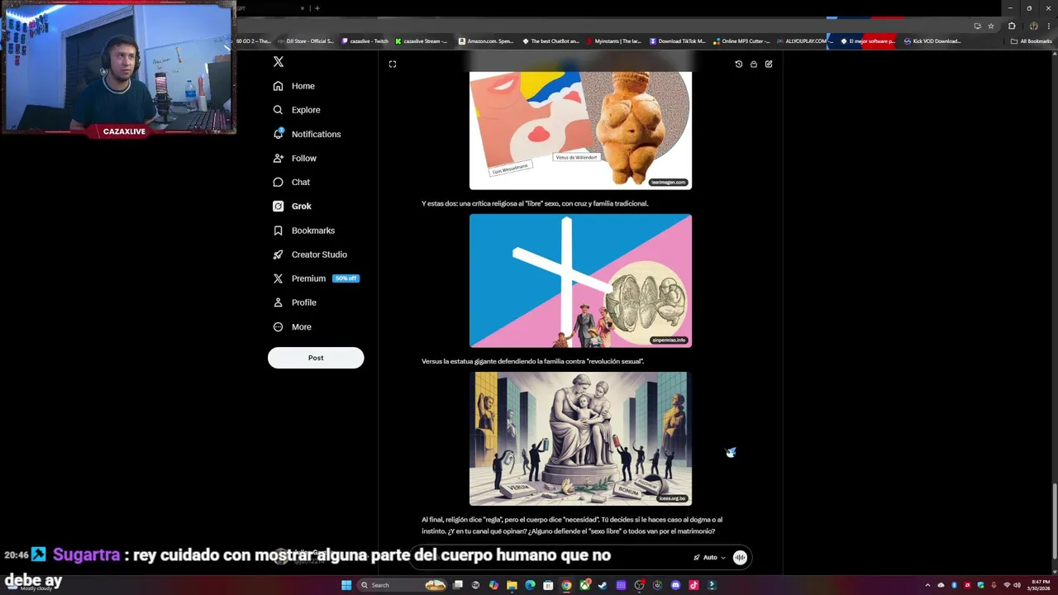
Task: Click the Grok voice mode button
Action: (741, 558)
